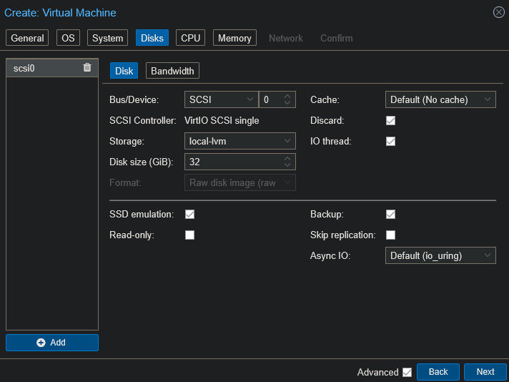The image size is (509, 382).
Task: Enable the Read-only checkbox
Action: click(x=189, y=235)
